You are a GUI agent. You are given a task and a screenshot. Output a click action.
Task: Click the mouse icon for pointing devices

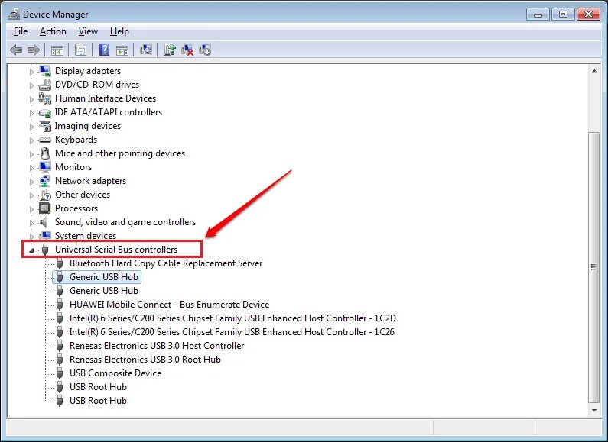(45, 153)
